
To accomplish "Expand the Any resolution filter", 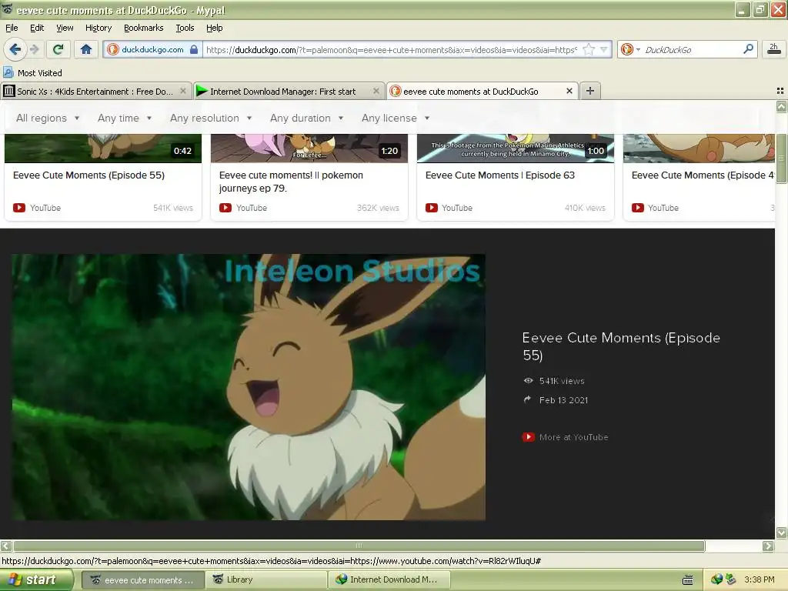I will tap(211, 118).
